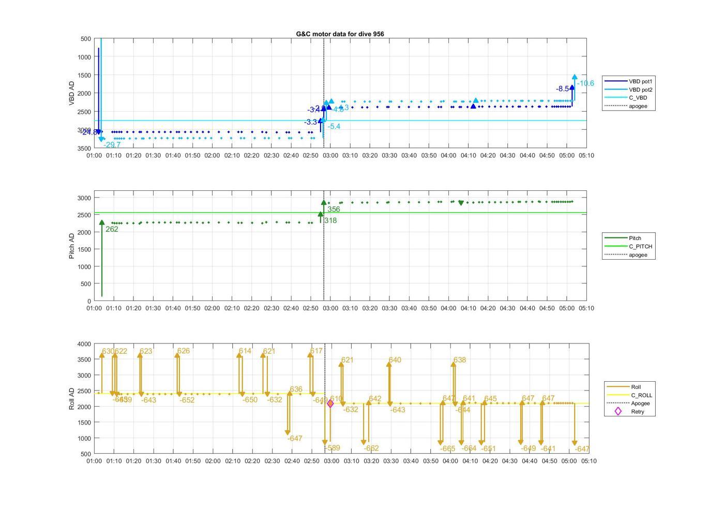Click the '05:10' x-axis tick on the VBD plot
The width and height of the screenshot is (724, 510).
tap(586, 155)
